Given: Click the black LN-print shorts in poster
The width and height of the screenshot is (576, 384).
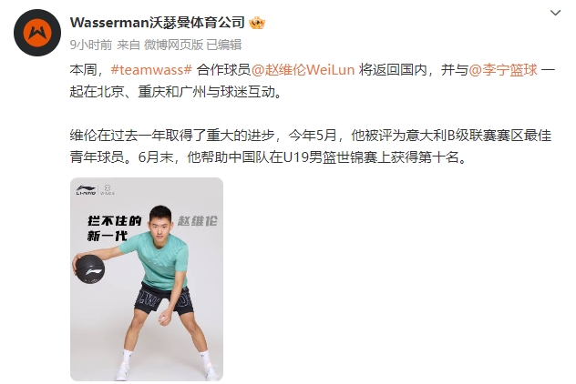Looking at the screenshot, I should tap(163, 298).
